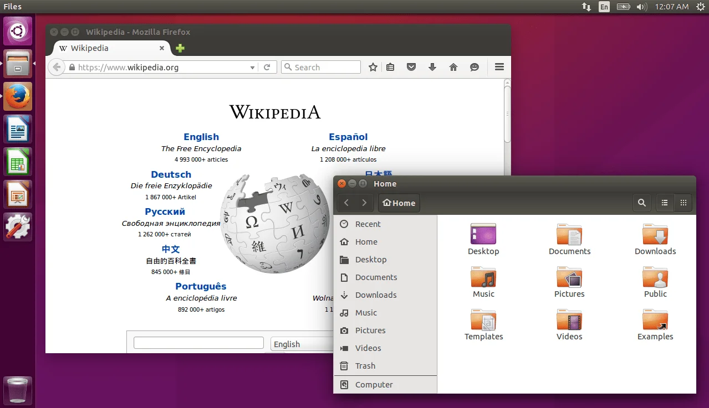The image size is (709, 408).
Task: Reload the Wikipedia page
Action: 267,68
